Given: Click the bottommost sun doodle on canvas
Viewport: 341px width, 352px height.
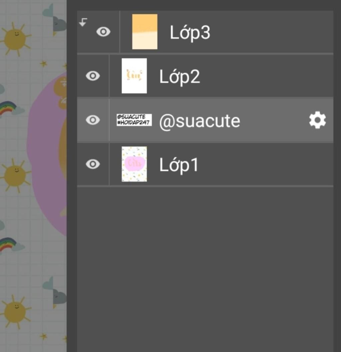Looking at the screenshot, I should 15,311.
